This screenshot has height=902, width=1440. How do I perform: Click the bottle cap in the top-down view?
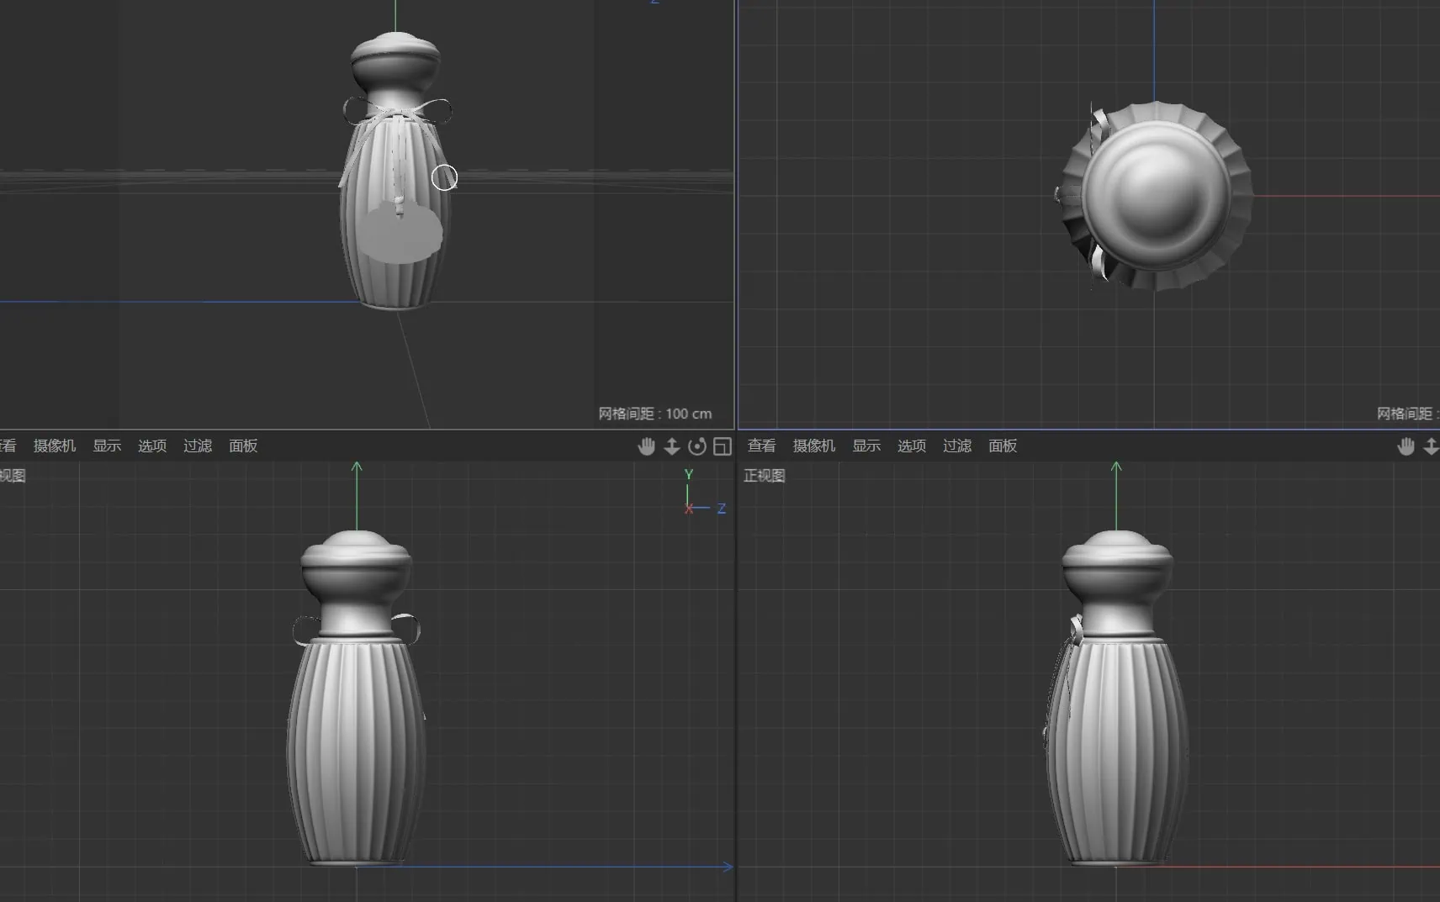coord(1157,196)
